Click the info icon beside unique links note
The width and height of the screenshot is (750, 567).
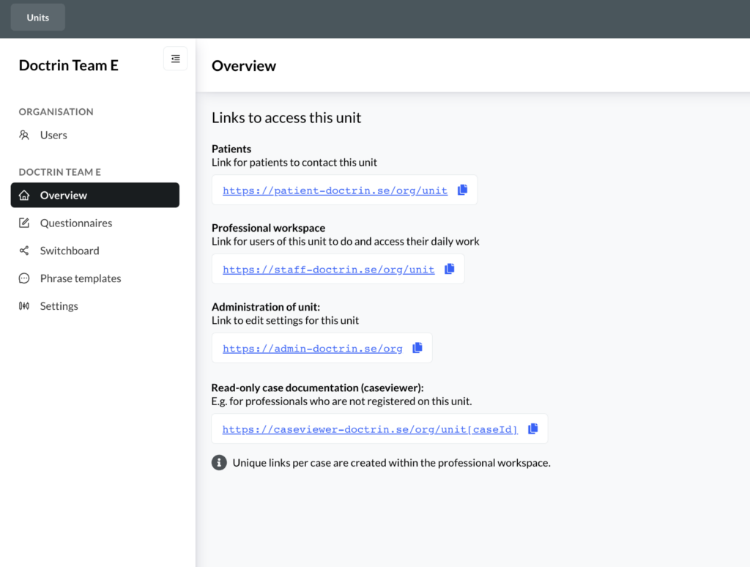pos(219,463)
